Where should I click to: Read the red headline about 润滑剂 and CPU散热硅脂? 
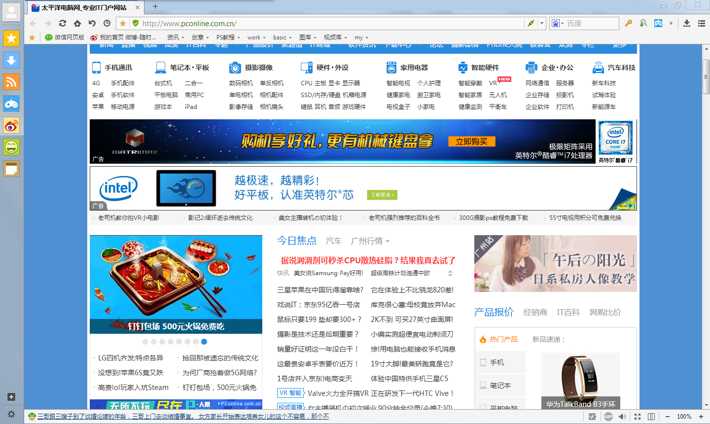[x=368, y=260]
